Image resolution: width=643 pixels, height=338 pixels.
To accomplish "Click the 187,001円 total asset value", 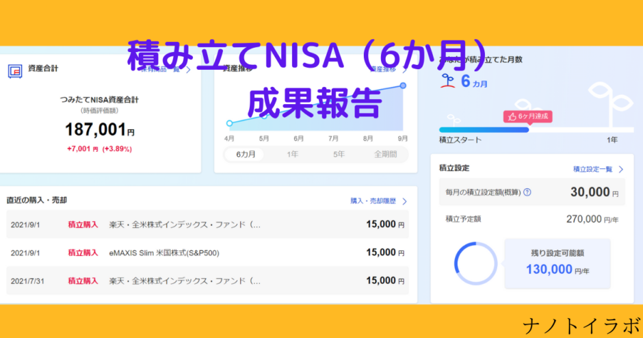I will tap(100, 129).
